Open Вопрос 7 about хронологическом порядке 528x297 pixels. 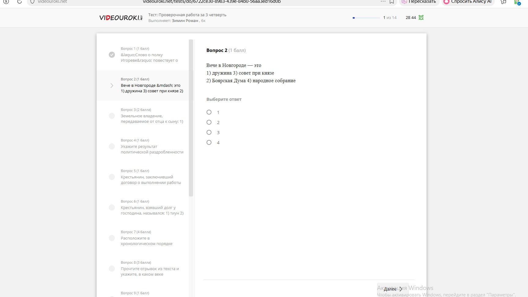(x=143, y=238)
